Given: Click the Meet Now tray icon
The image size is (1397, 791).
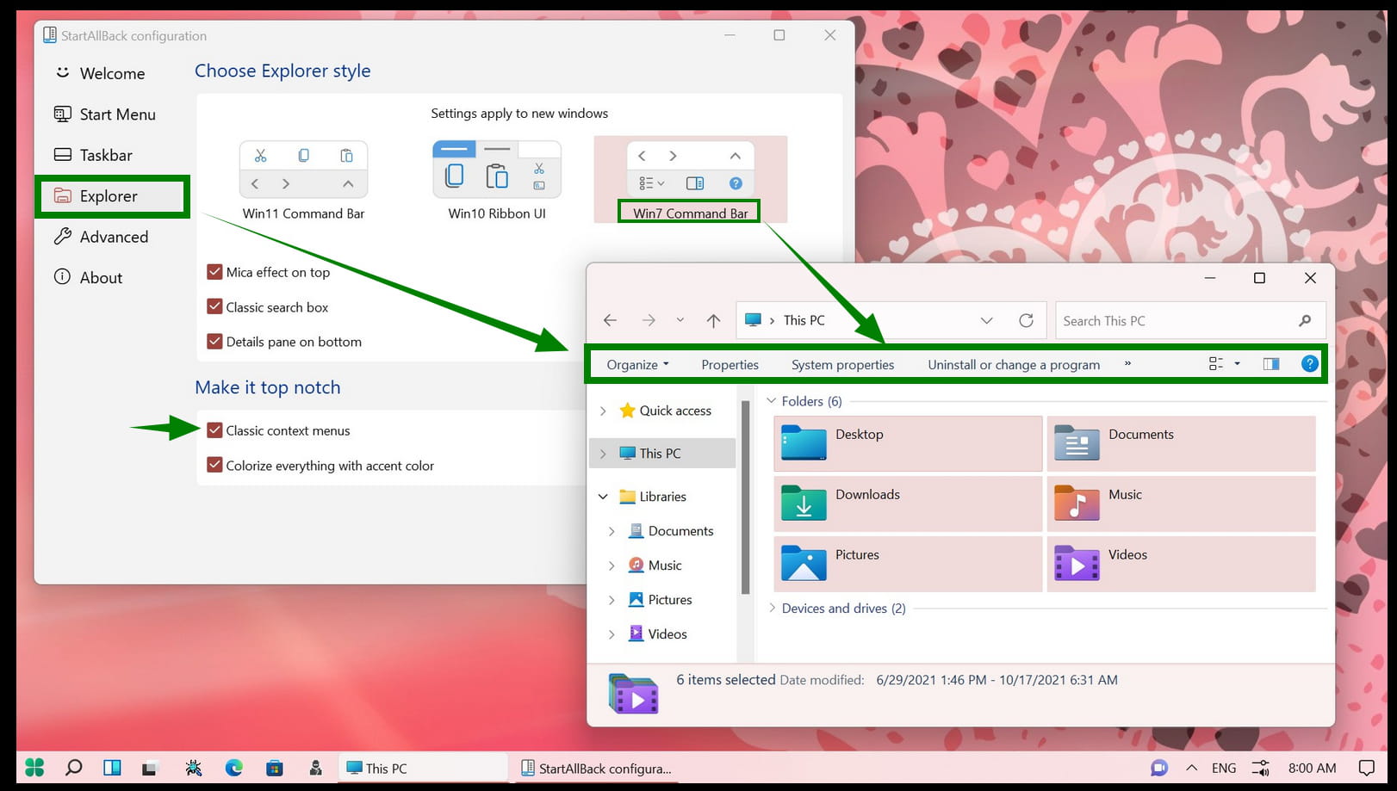Looking at the screenshot, I should click(1159, 768).
